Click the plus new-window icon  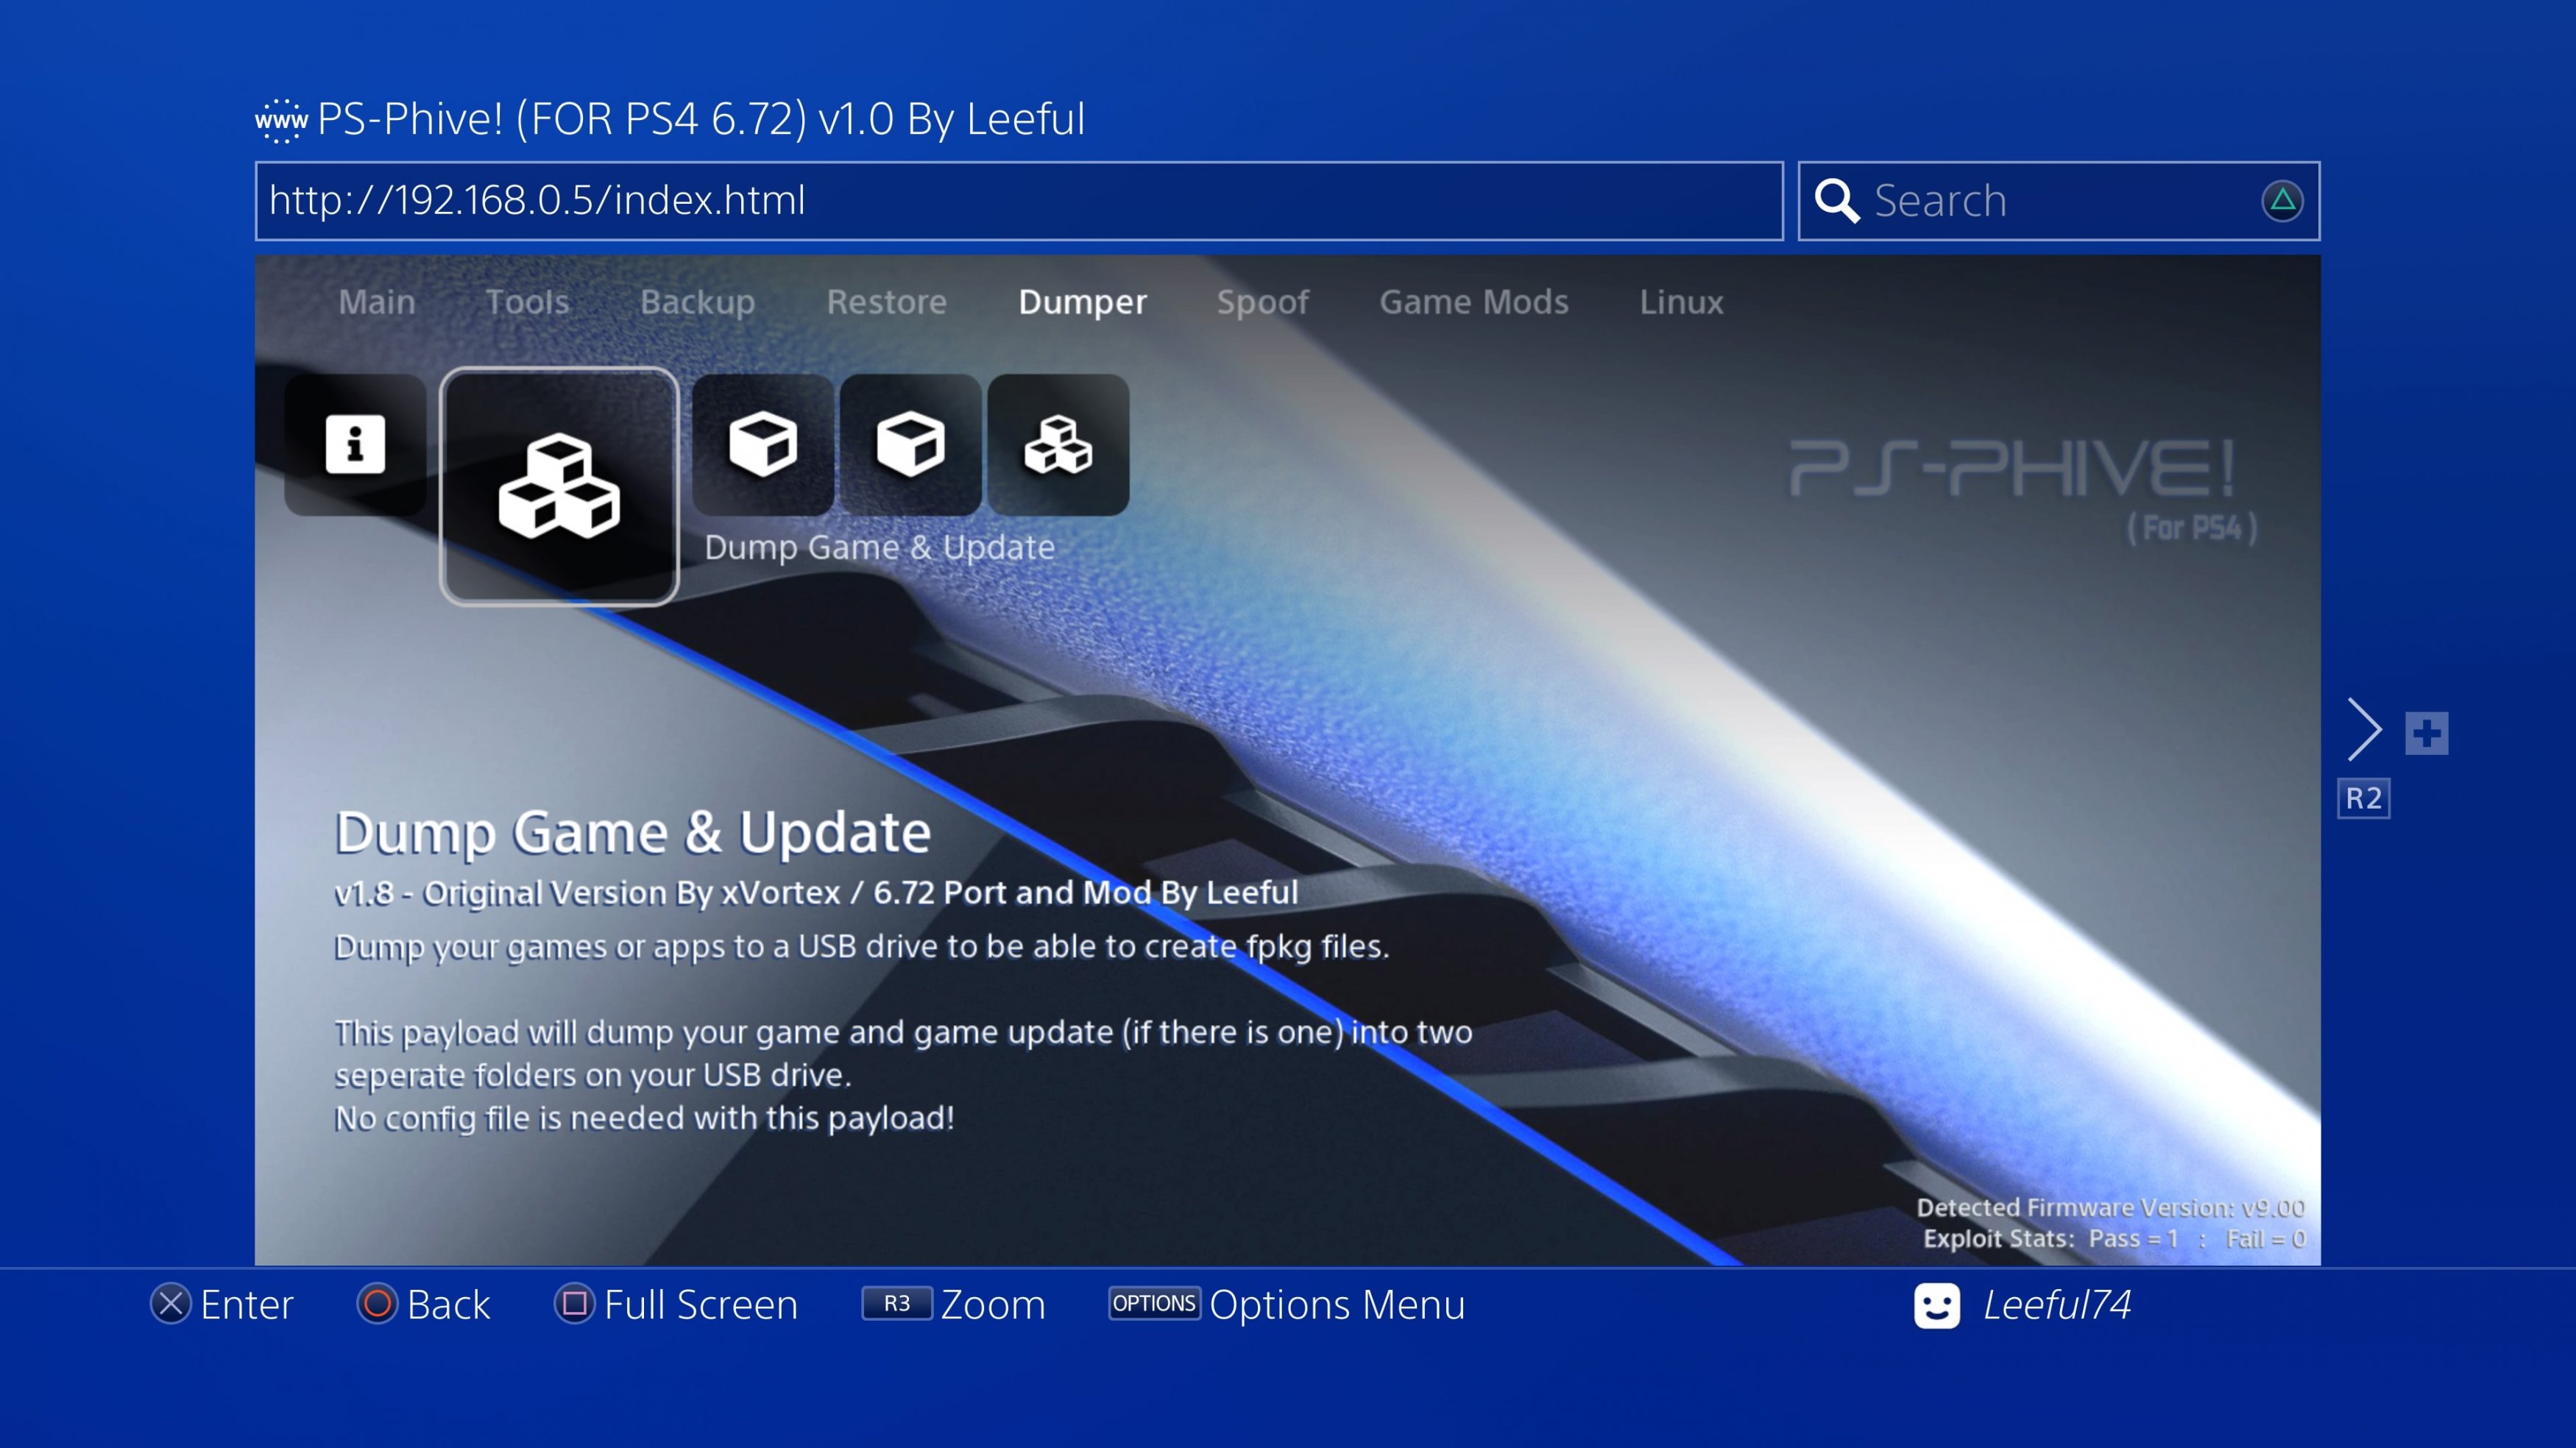click(2426, 733)
